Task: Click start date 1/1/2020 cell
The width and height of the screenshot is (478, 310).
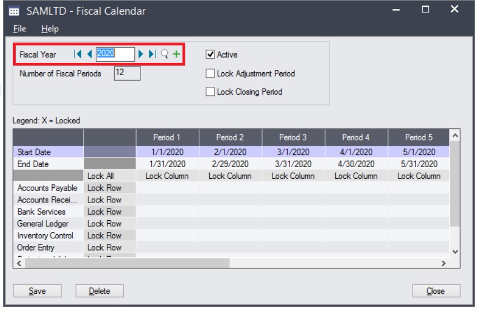Action: pos(167,152)
